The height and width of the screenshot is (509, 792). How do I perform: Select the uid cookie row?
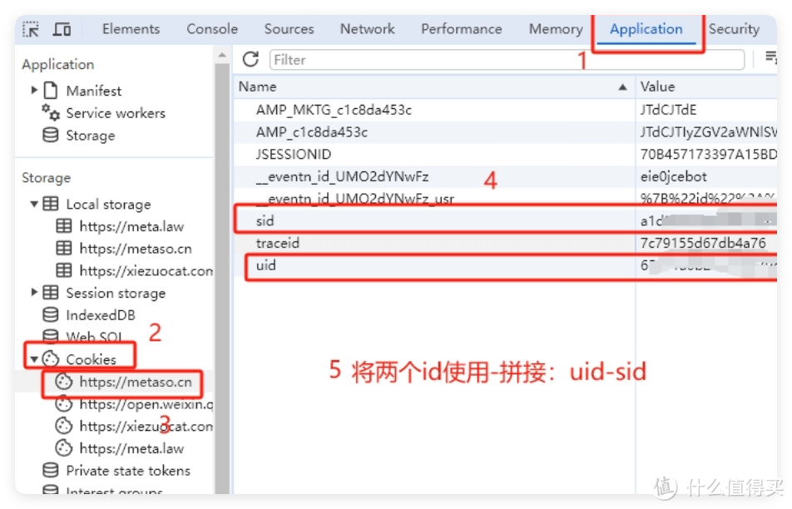[505, 265]
